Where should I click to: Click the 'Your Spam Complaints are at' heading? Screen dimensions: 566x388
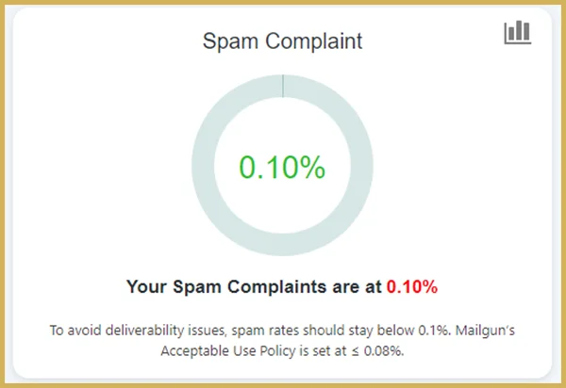pyautogui.click(x=254, y=287)
